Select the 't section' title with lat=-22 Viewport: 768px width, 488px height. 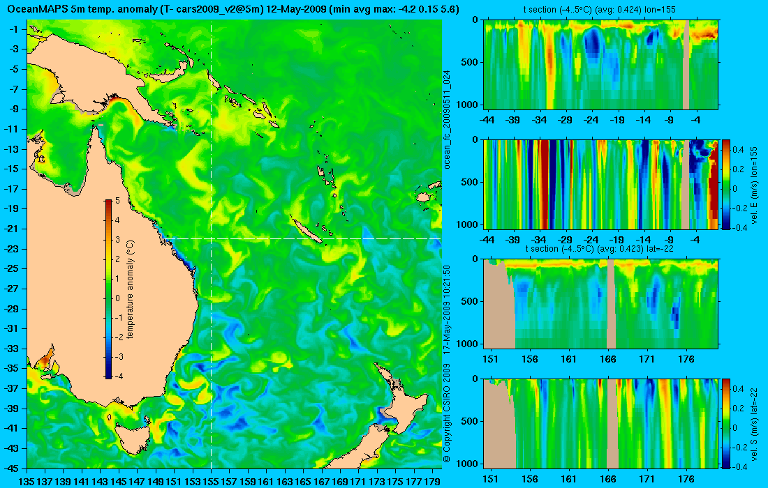click(600, 248)
